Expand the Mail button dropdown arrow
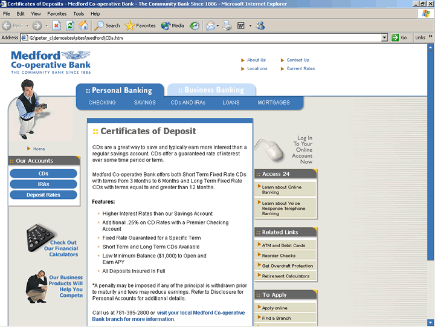Image resolution: width=435 pixels, height=327 pixels. [217, 26]
